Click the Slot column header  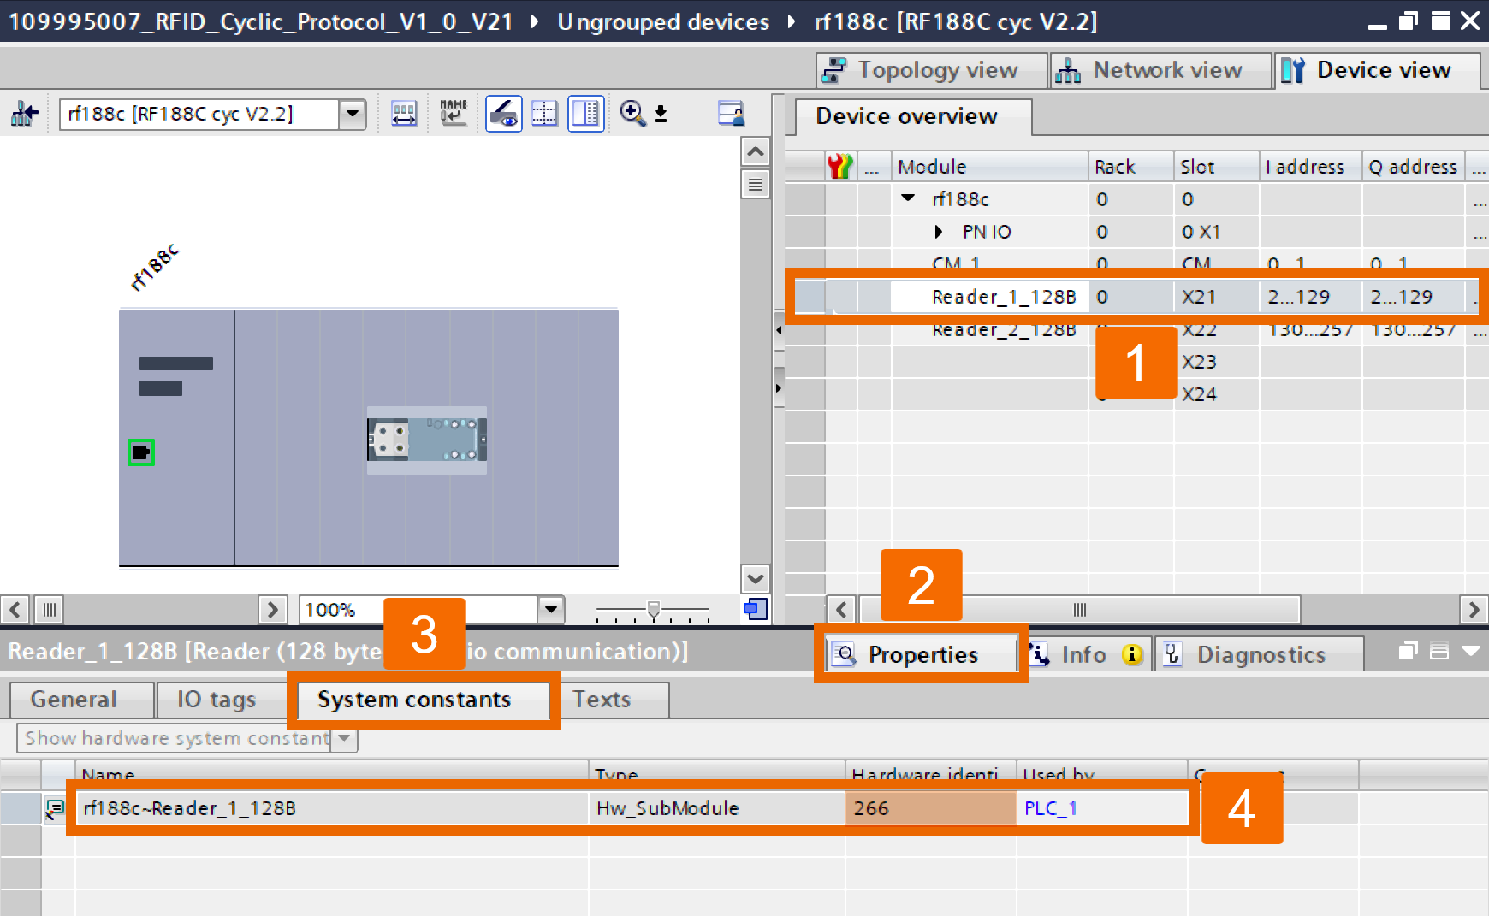(x=1216, y=167)
